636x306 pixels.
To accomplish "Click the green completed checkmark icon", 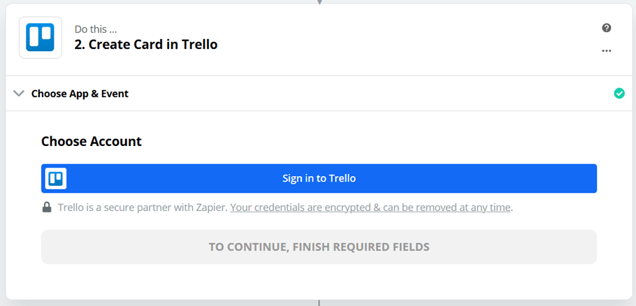I will [x=619, y=94].
